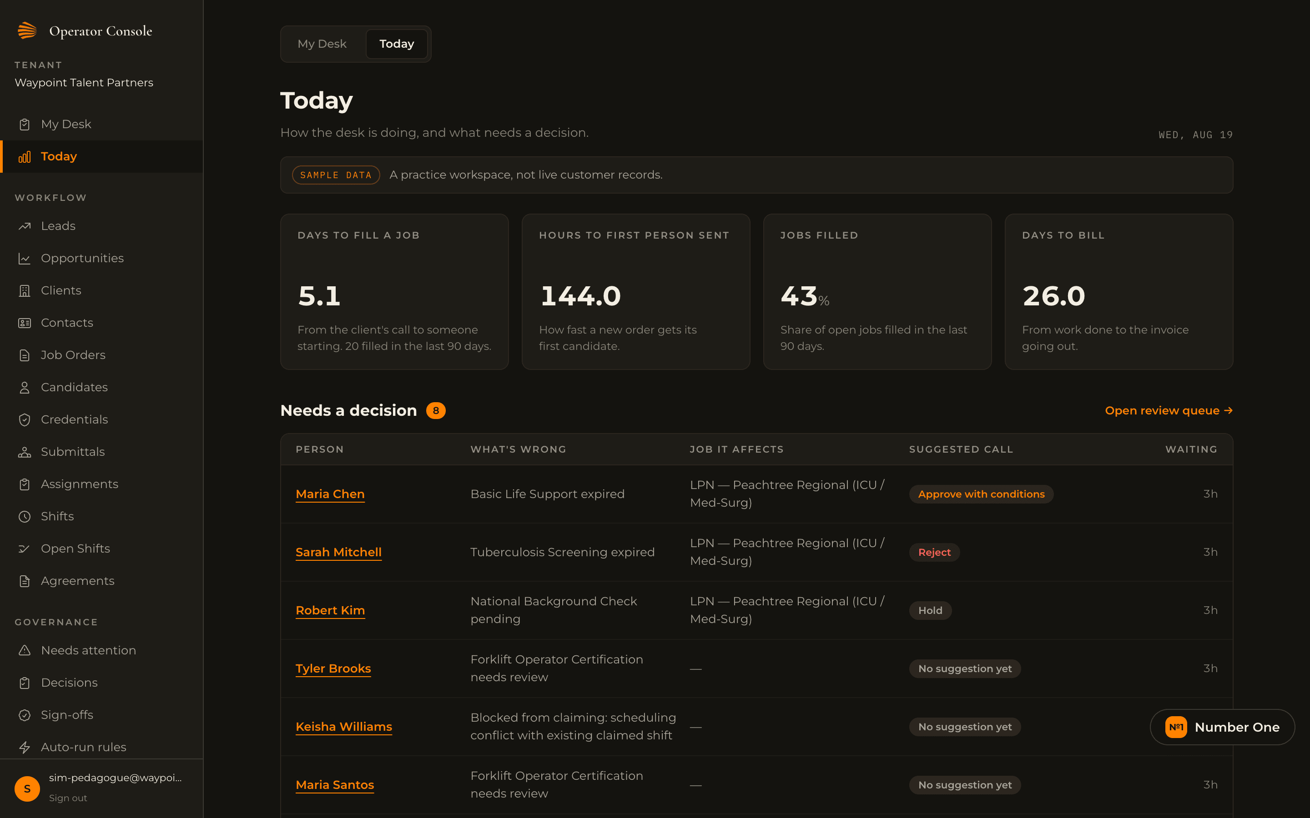Click the Today bar chart icon in sidebar

(x=25, y=157)
